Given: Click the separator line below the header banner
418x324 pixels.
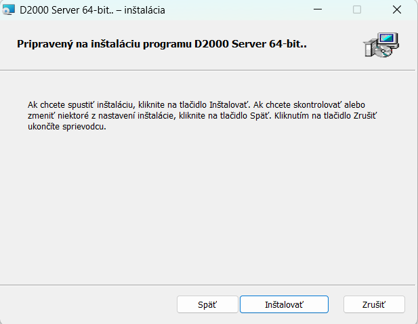Looking at the screenshot, I should tap(203, 70).
